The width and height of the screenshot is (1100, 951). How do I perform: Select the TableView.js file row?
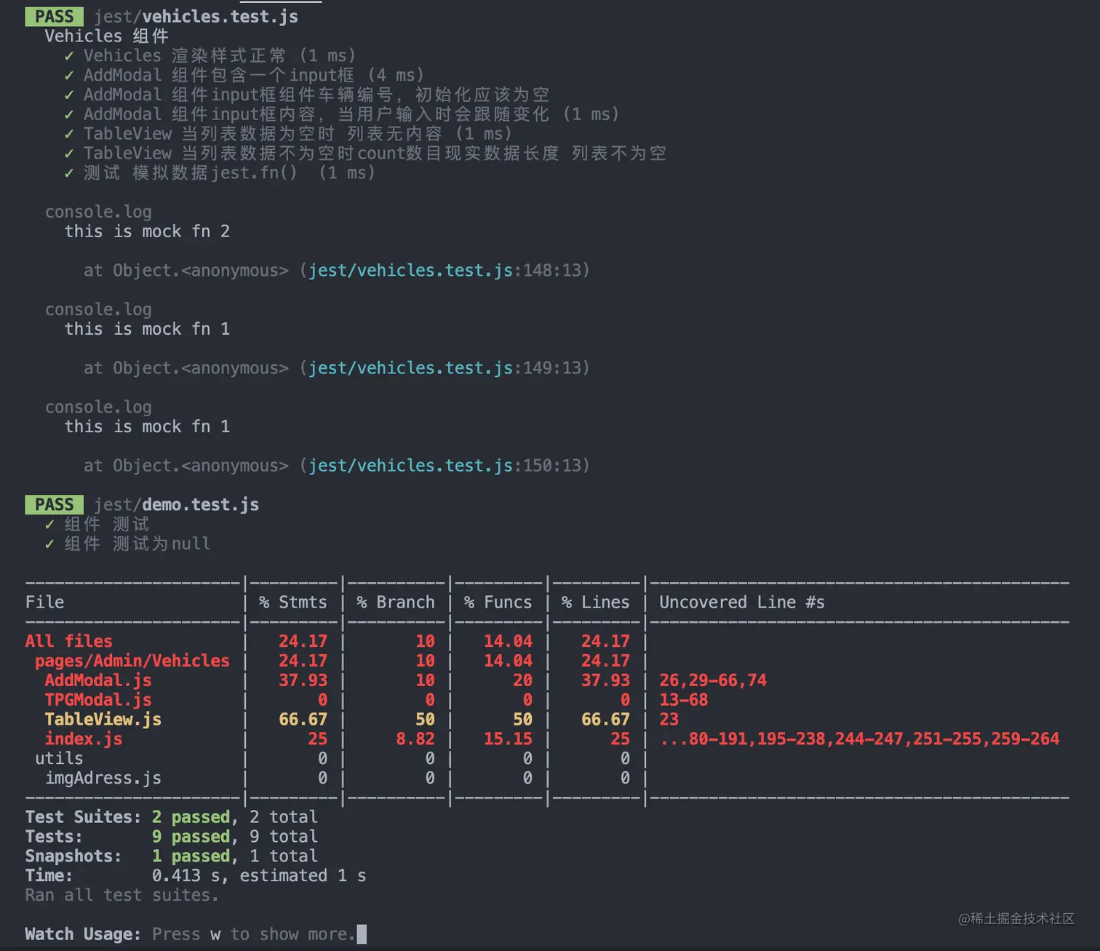point(547,720)
